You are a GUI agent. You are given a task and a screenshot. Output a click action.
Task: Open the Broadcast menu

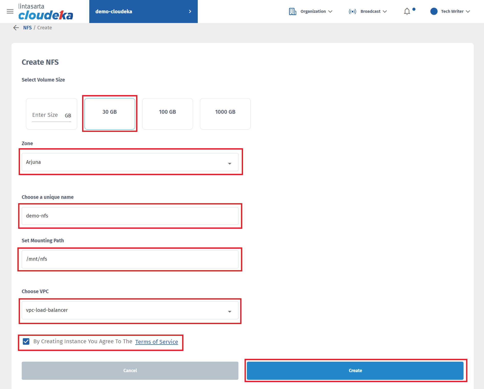373,12
